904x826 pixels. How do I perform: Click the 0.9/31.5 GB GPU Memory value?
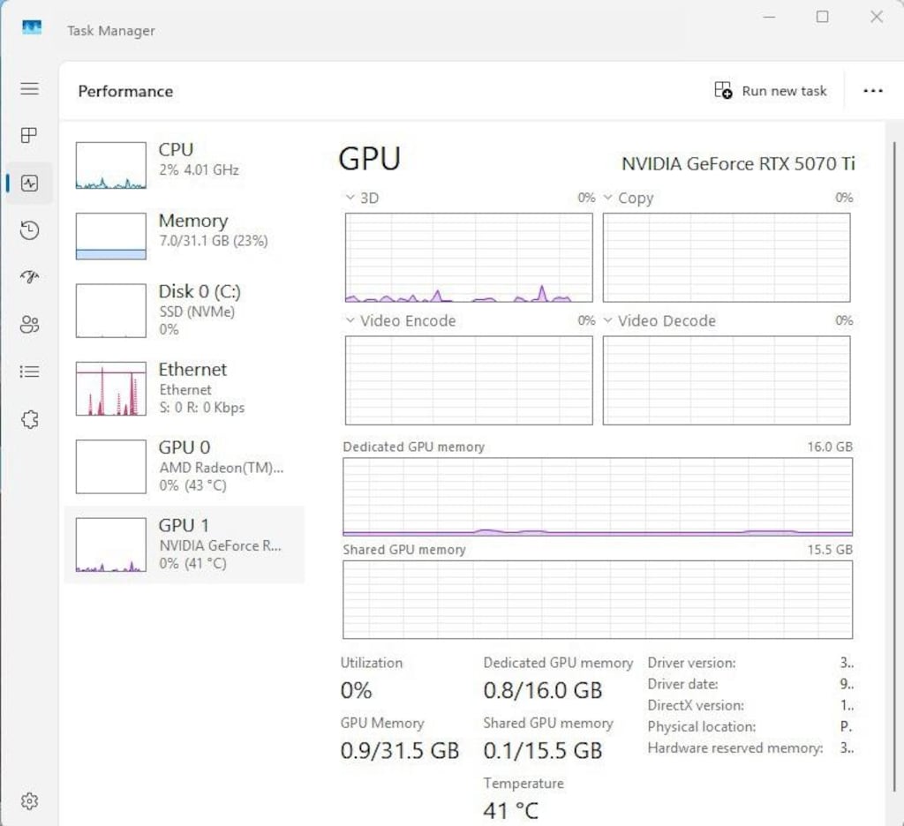click(400, 750)
